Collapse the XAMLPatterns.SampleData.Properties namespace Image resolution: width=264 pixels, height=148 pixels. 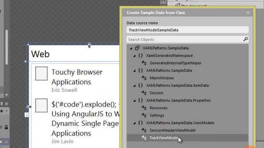[x=134, y=101]
